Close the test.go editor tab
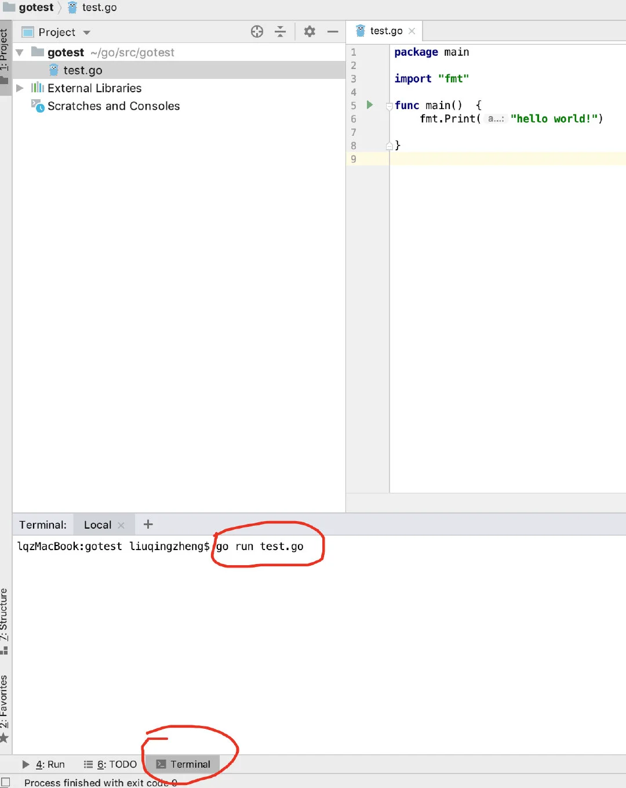This screenshot has width=626, height=788. [x=412, y=31]
